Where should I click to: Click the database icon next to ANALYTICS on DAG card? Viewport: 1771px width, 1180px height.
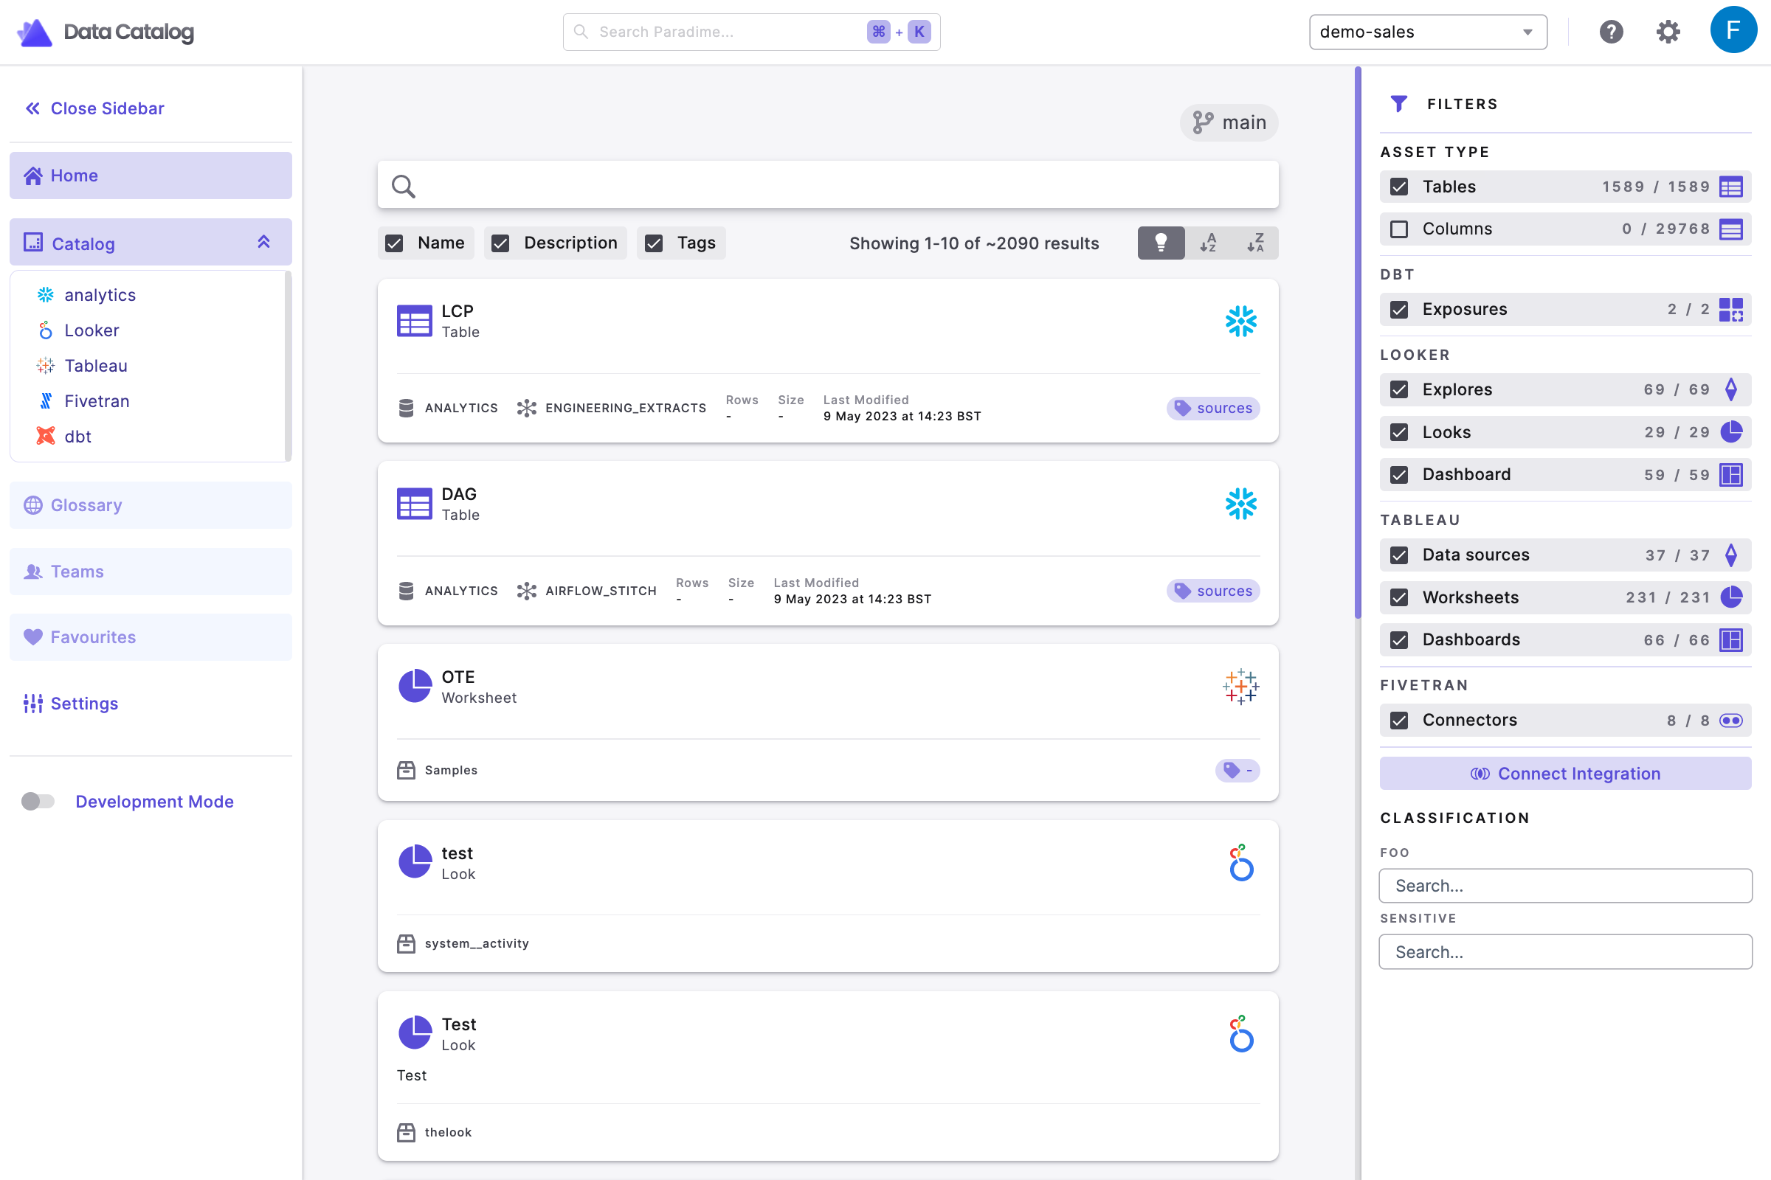point(406,591)
